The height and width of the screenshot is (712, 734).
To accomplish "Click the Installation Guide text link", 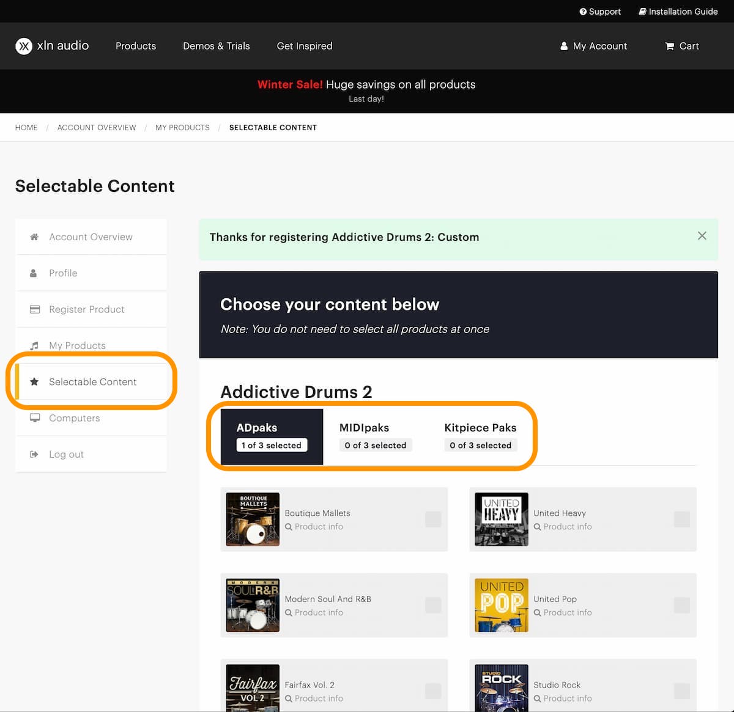I will tap(683, 12).
